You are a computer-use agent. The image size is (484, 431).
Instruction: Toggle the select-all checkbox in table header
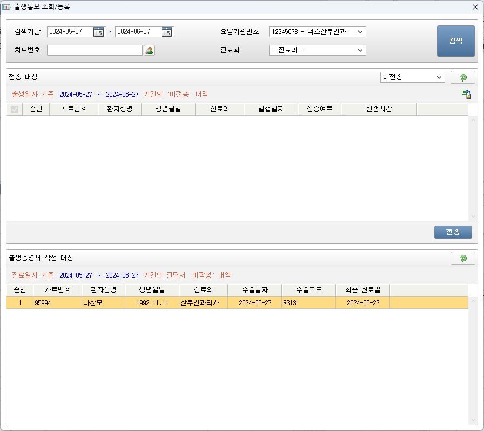15,109
